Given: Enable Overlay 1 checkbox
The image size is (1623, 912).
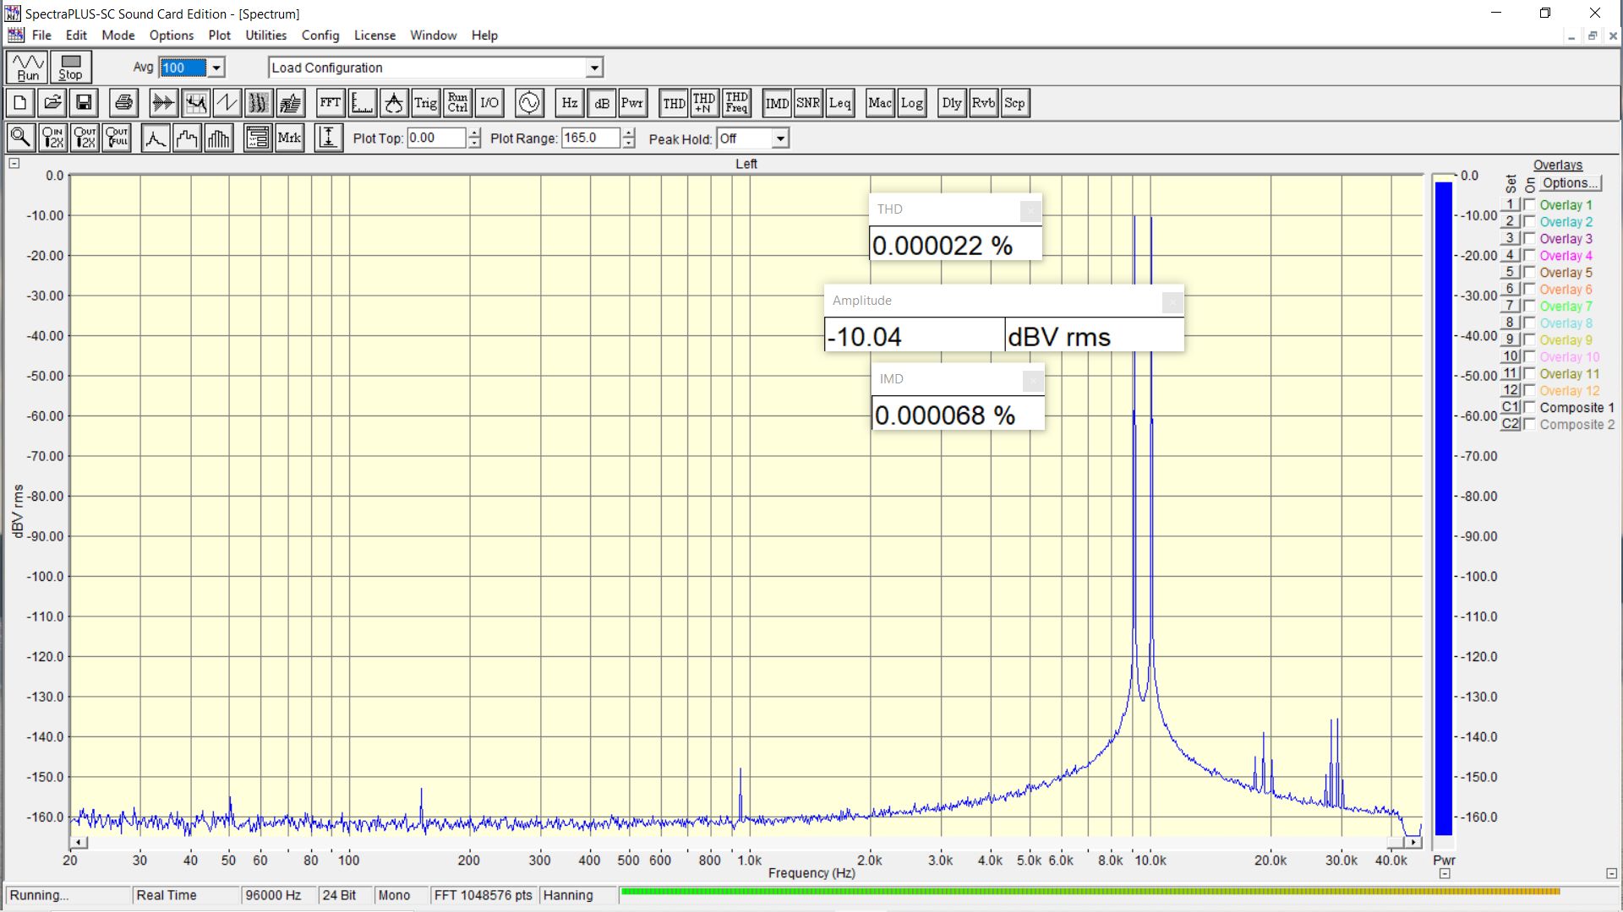Looking at the screenshot, I should (x=1529, y=205).
